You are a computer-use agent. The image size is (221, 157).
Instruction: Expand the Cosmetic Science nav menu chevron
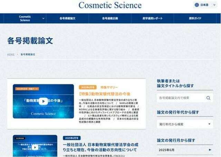44,18
